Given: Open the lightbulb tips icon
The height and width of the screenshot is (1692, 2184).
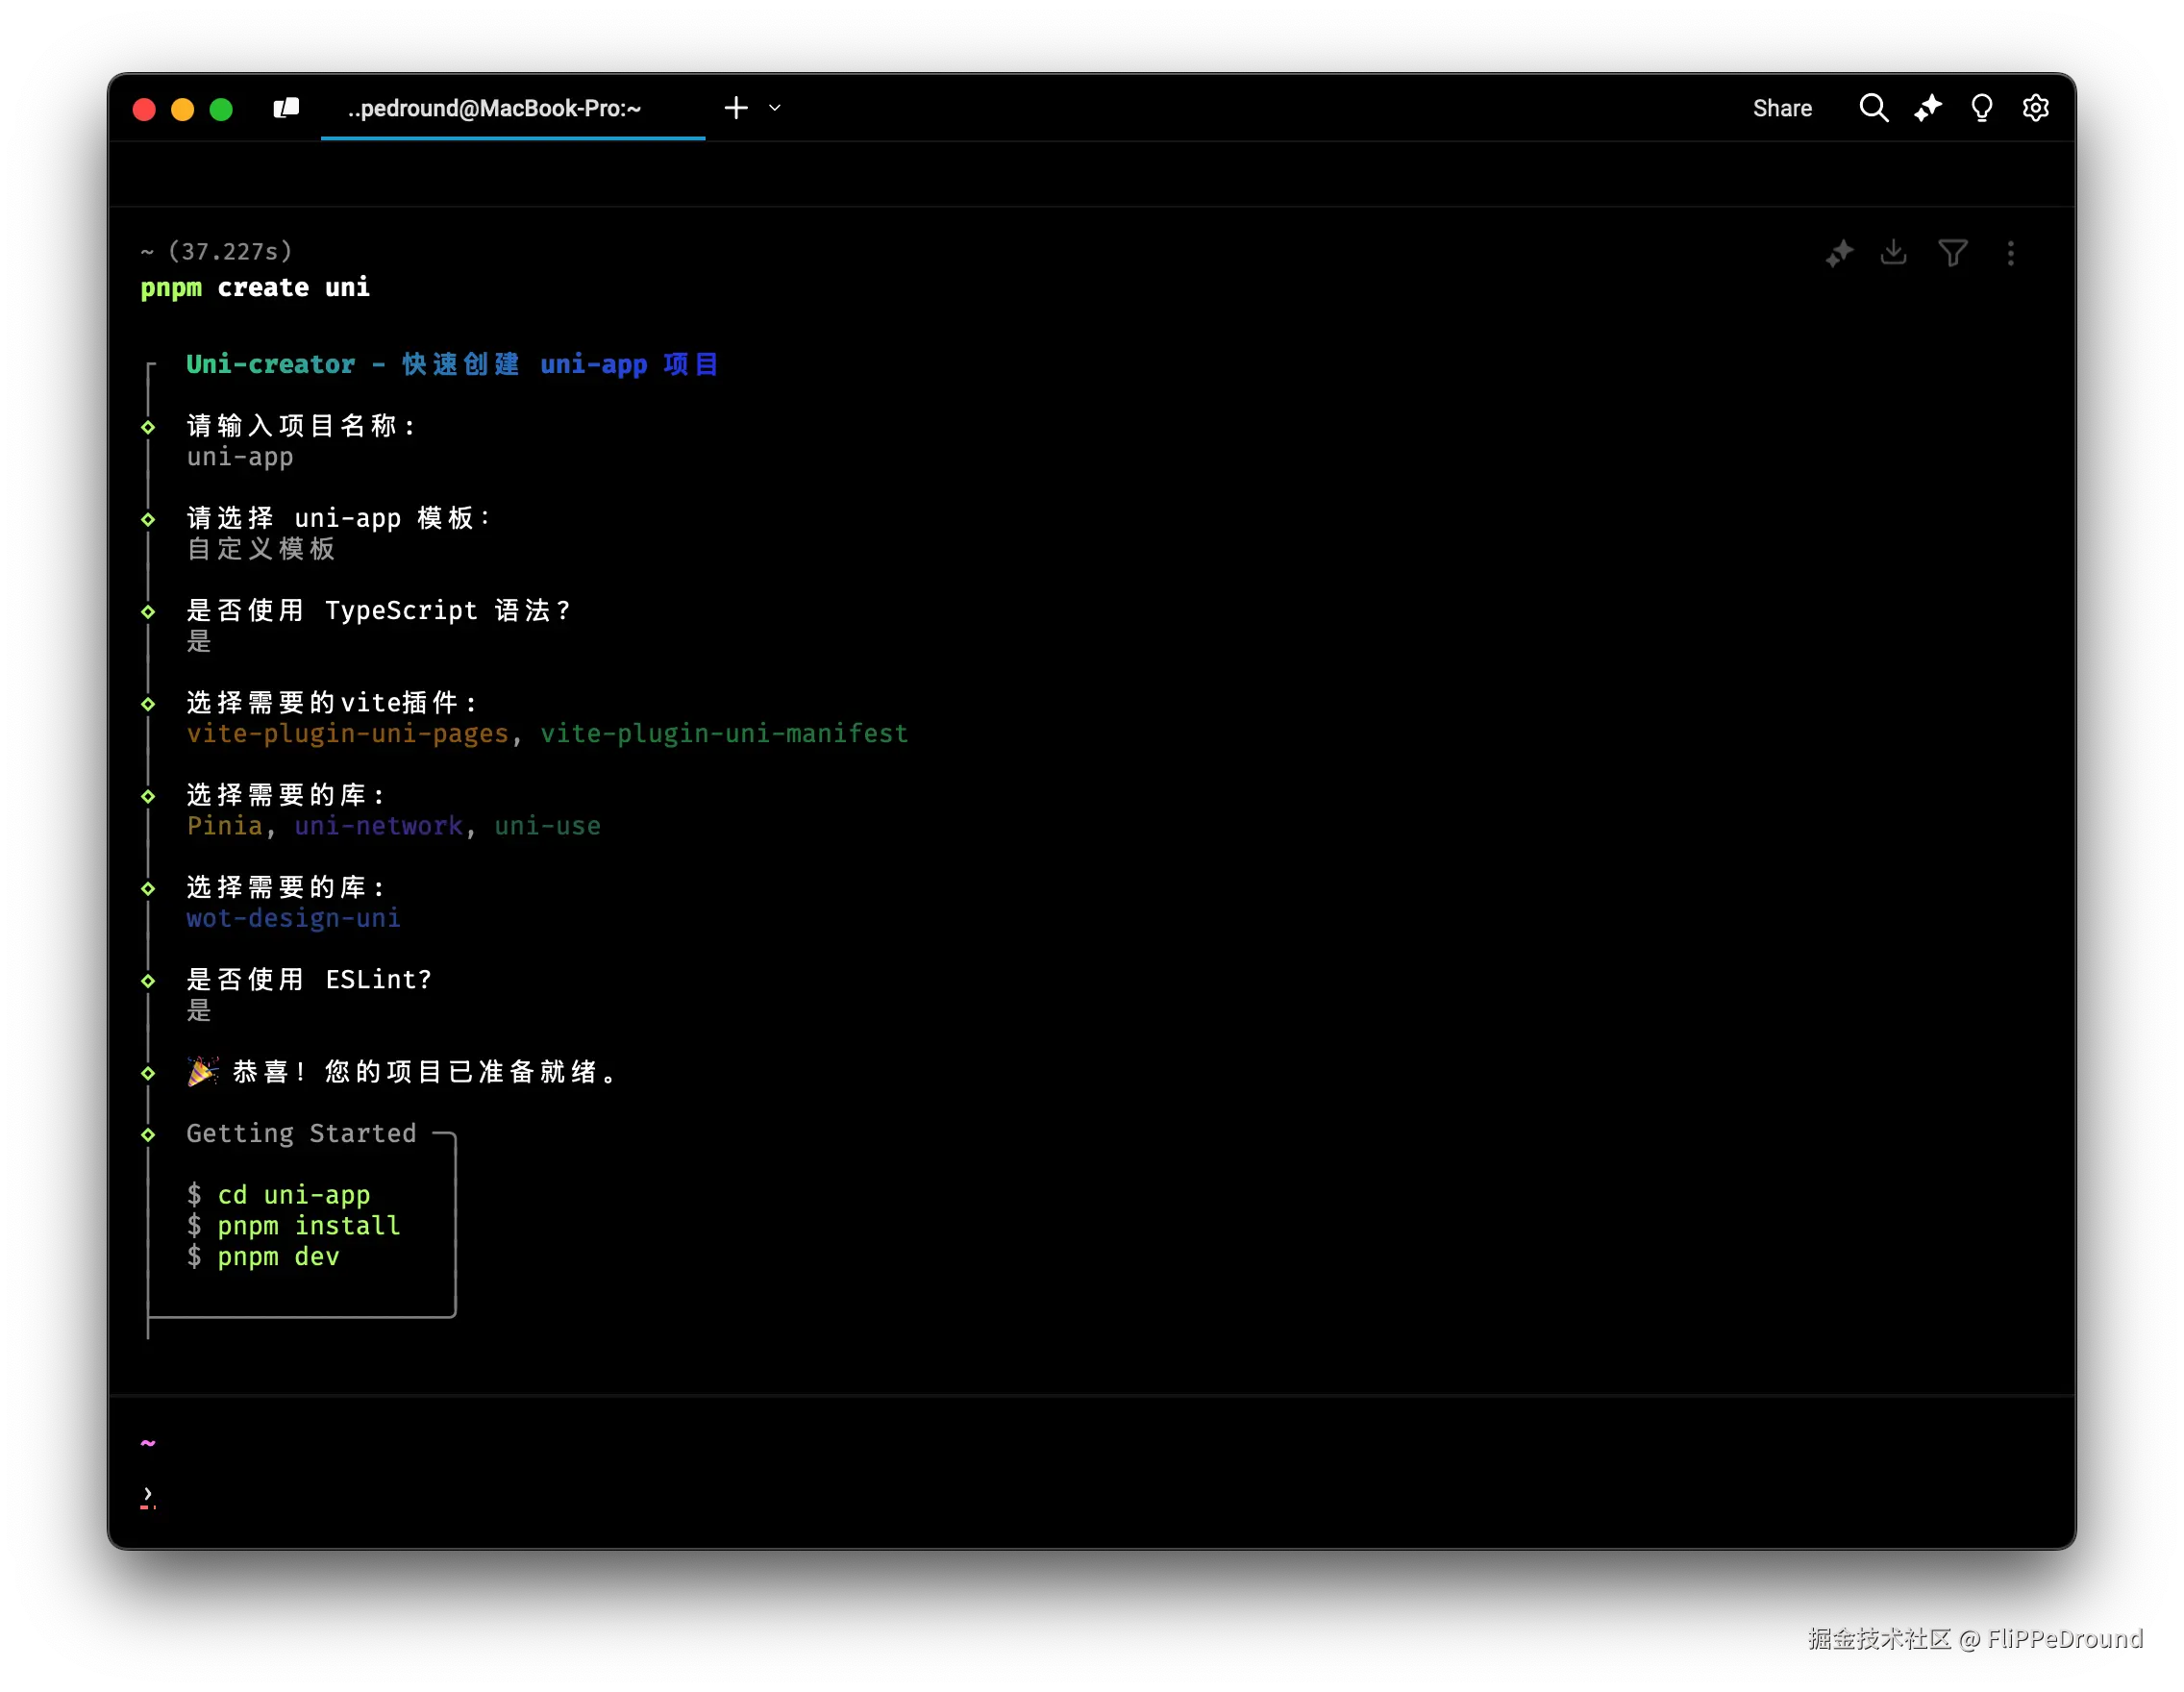Looking at the screenshot, I should [x=1981, y=108].
